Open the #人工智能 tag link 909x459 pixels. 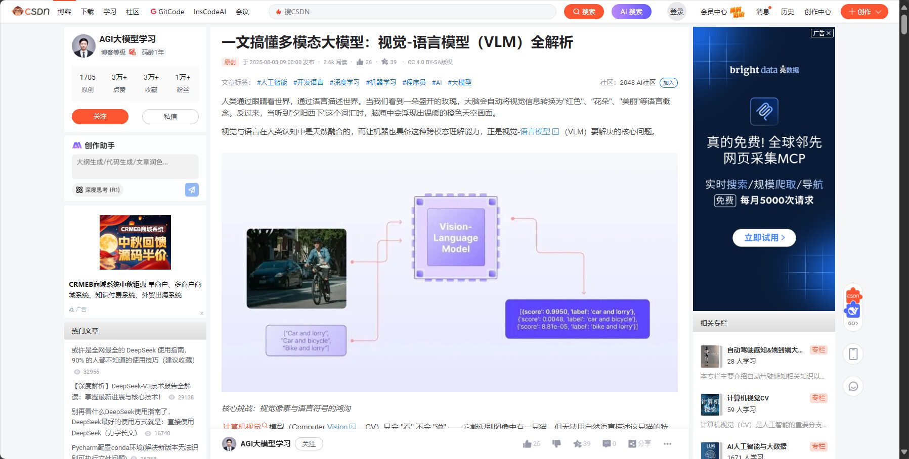(272, 82)
